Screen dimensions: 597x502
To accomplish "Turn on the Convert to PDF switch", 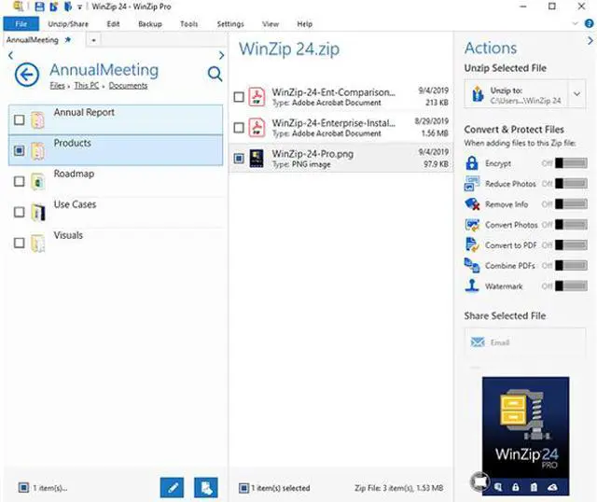I will 571,244.
